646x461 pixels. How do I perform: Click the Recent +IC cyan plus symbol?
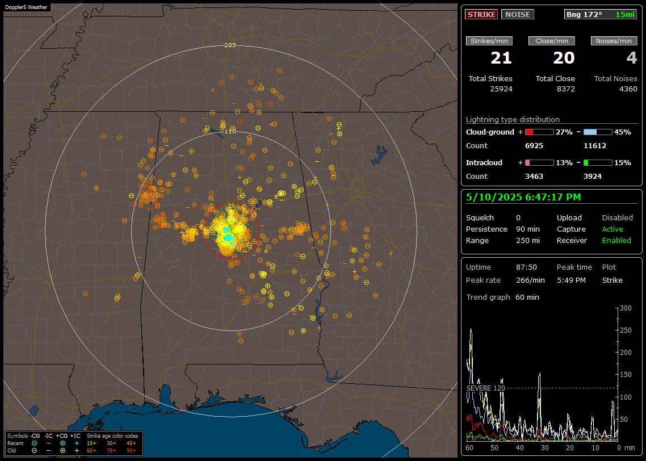[77, 443]
